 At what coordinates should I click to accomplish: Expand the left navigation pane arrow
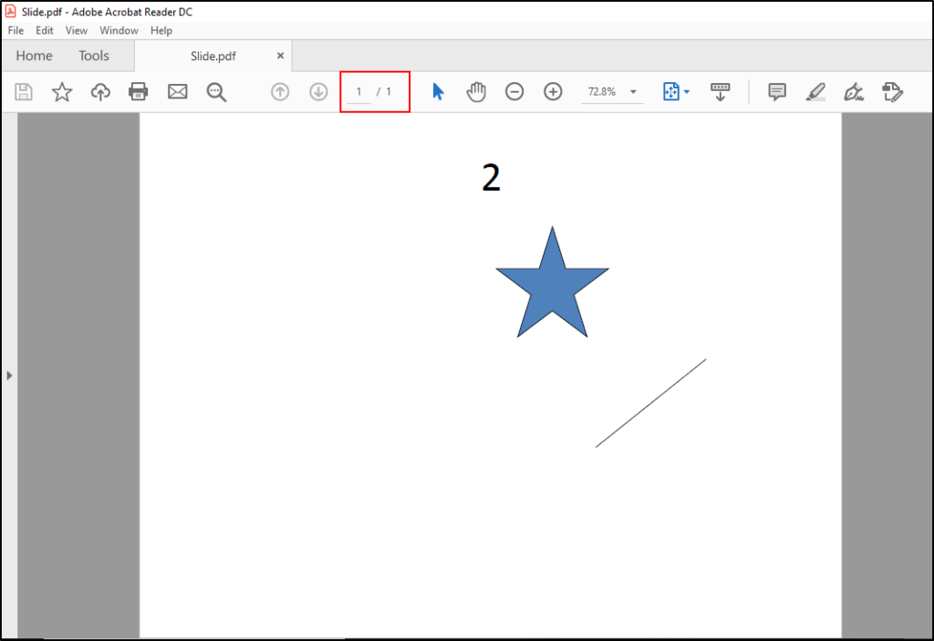[9, 375]
